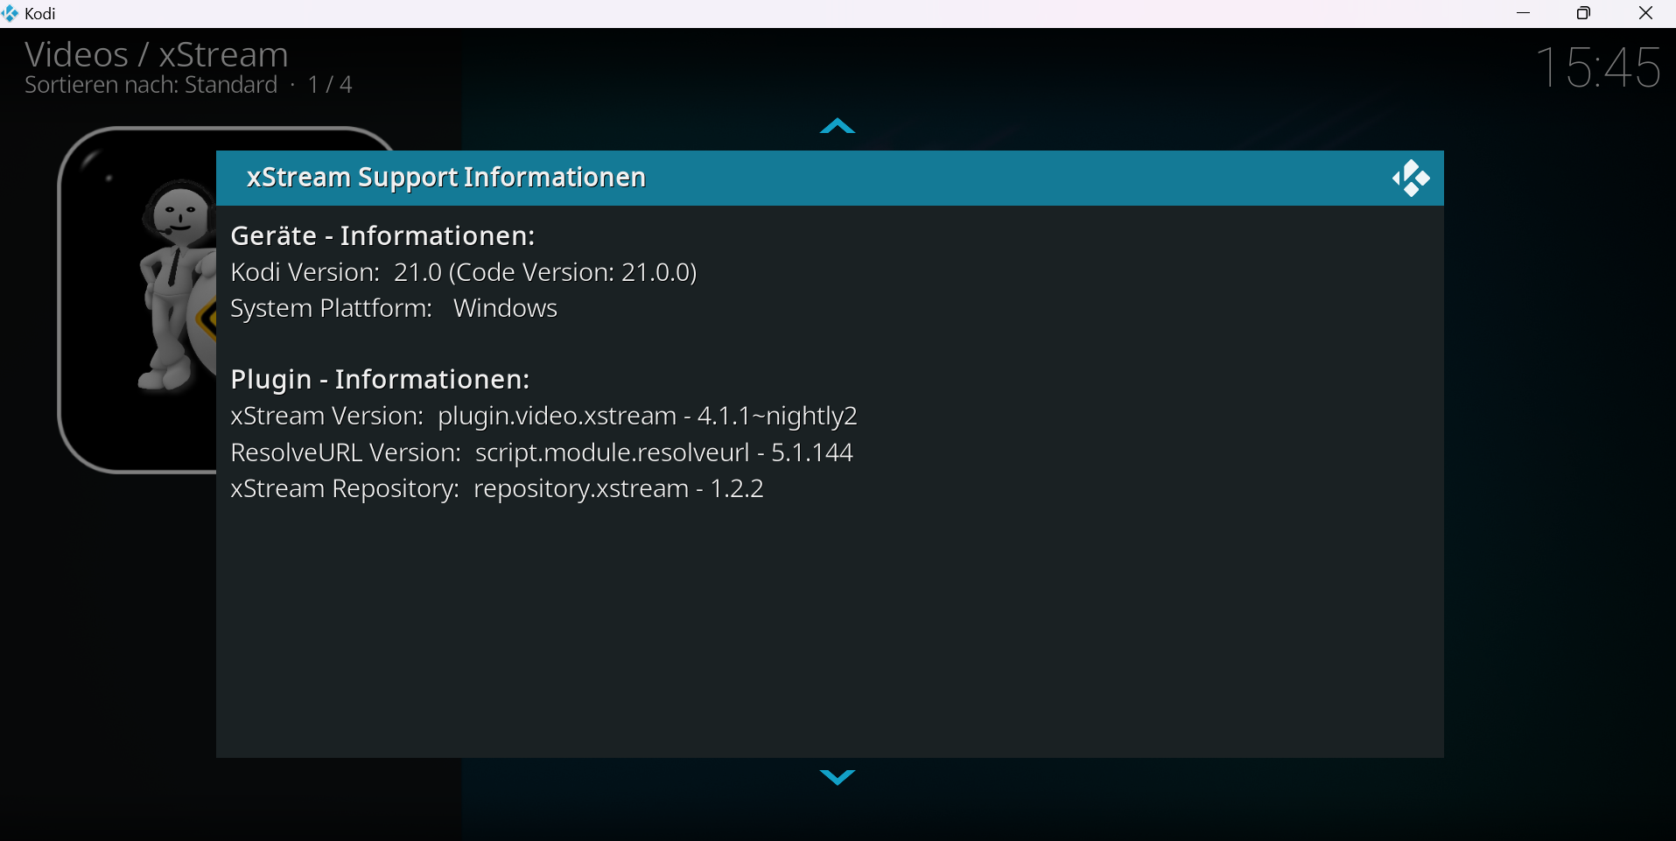Click the xStream Repository 1.2.2 line
Image resolution: width=1676 pixels, height=841 pixels.
click(496, 488)
